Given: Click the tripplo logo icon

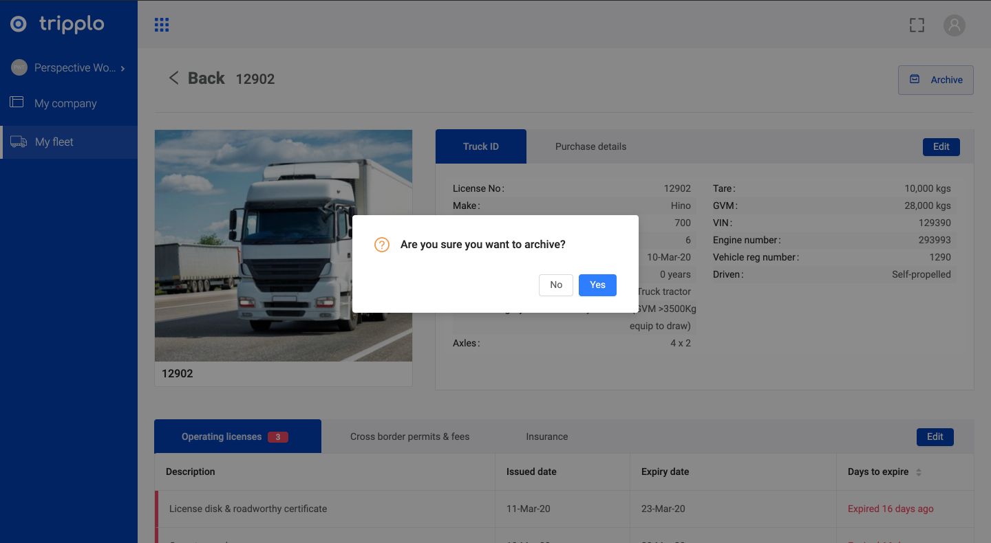Looking at the screenshot, I should pos(19,24).
